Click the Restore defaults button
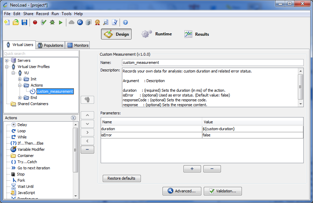This screenshot has height=203, width=313. coord(122,178)
